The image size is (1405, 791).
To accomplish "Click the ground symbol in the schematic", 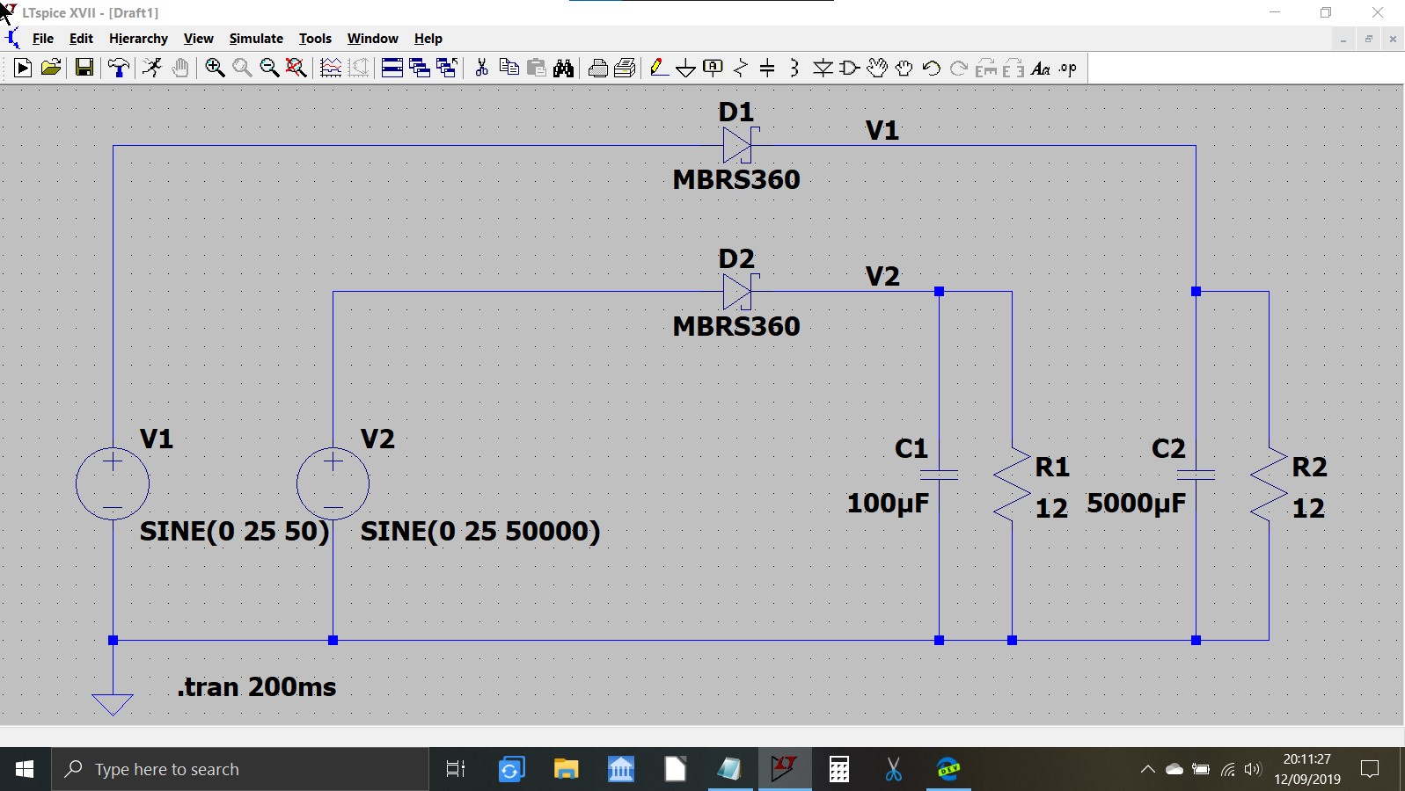I will pyautogui.click(x=113, y=703).
